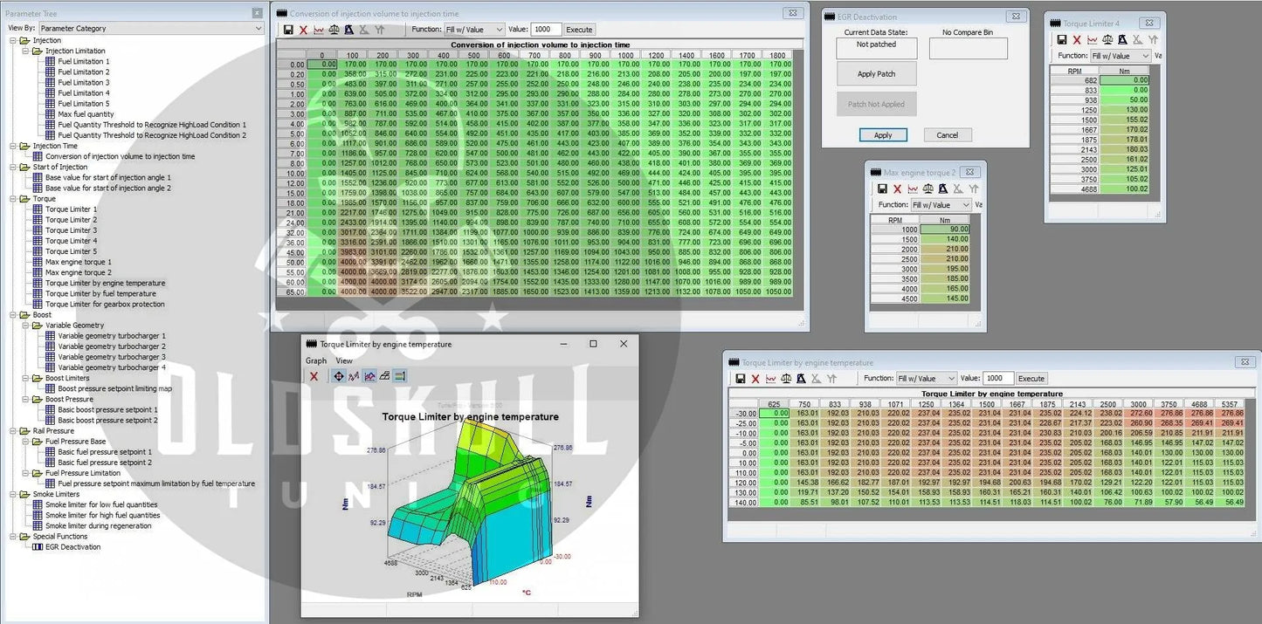Collapse the Smoke Limiters tree node
The image size is (1262, 624).
click(x=14, y=494)
